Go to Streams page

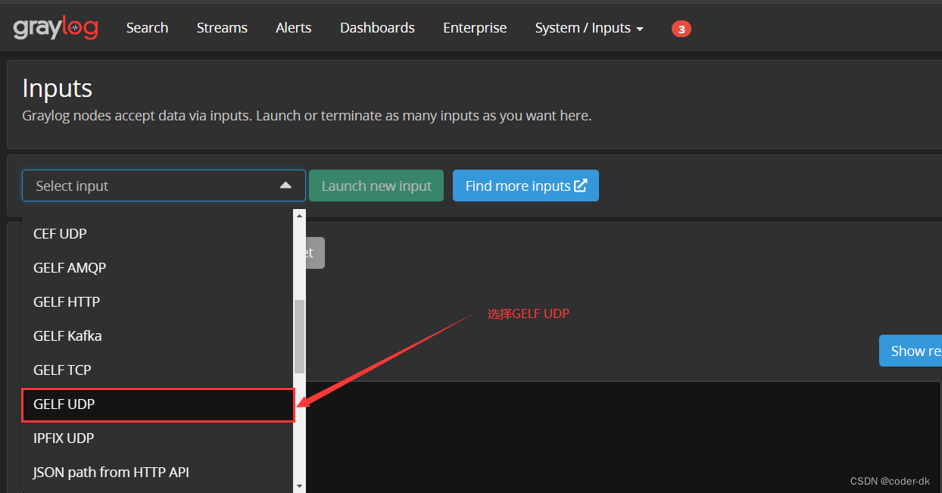point(222,28)
